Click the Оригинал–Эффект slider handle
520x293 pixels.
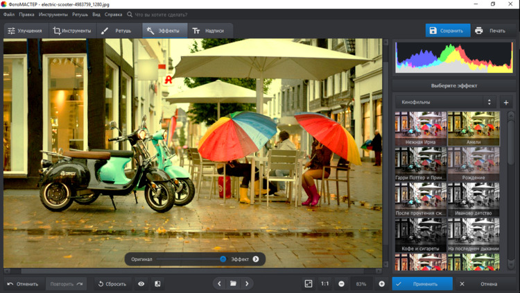(x=223, y=259)
